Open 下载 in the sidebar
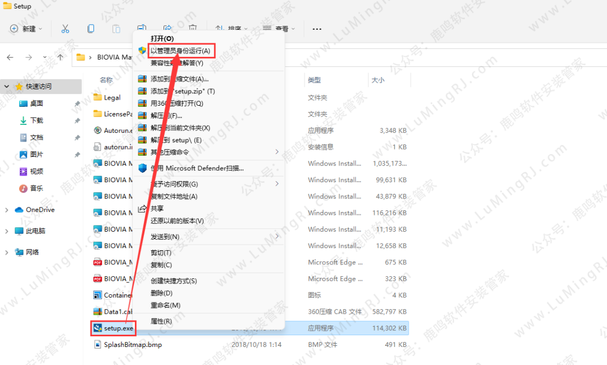 point(37,120)
